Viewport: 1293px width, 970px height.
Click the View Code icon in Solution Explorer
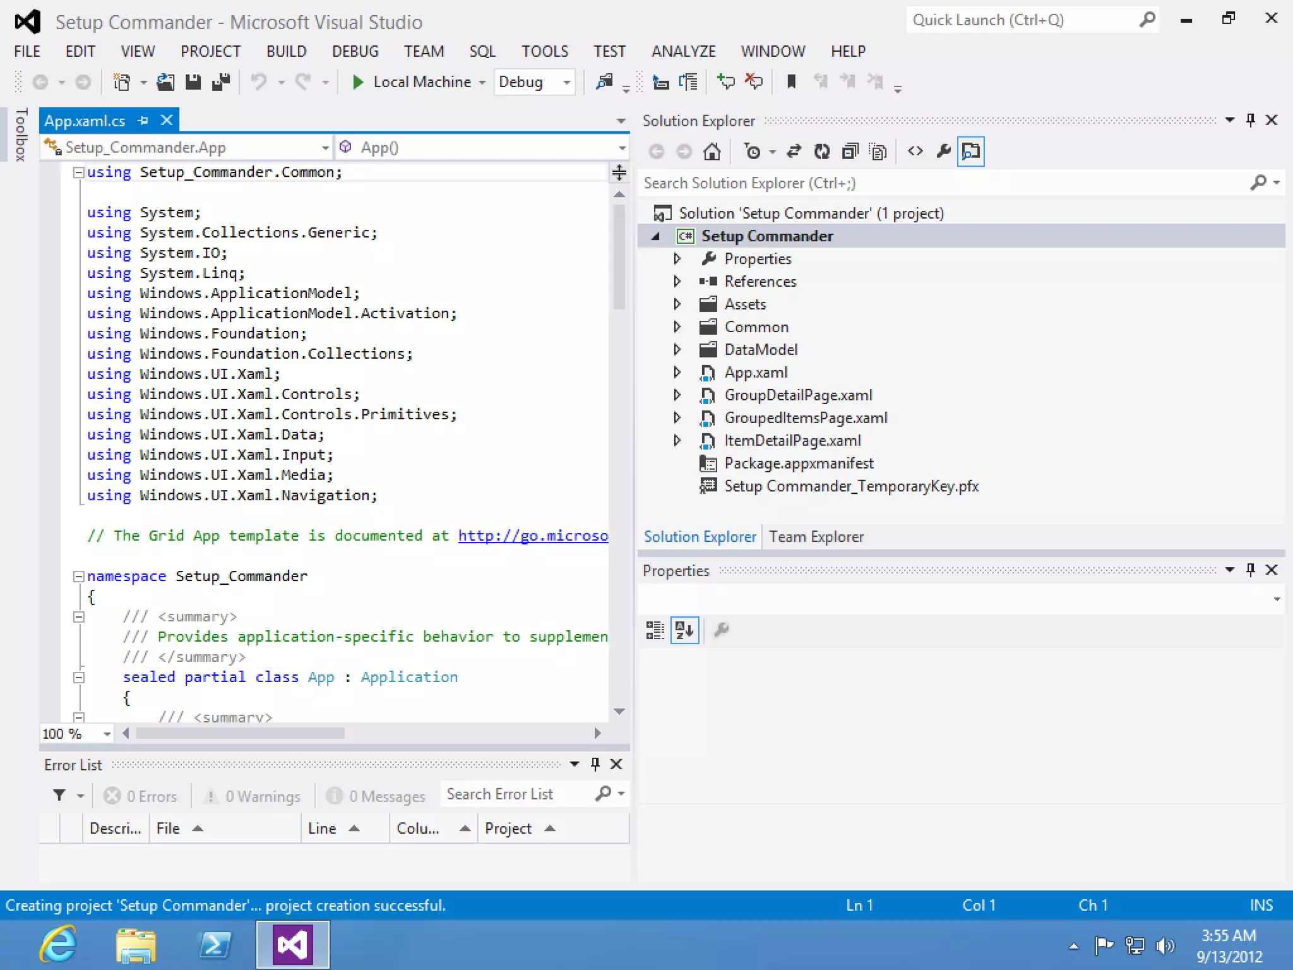click(915, 152)
